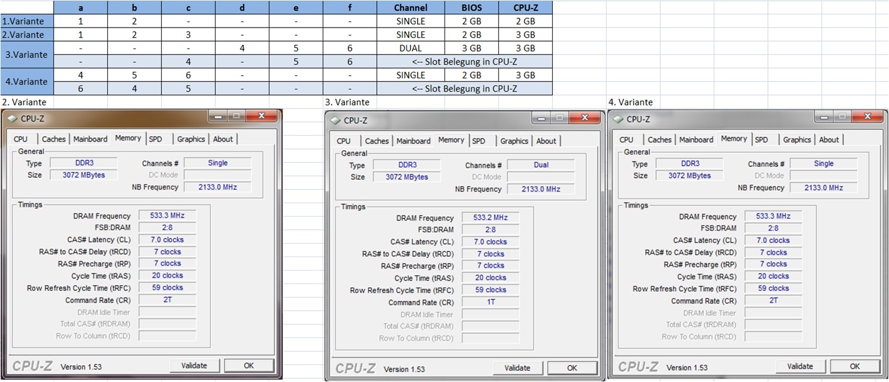This screenshot has height=382, width=889.
Task: Click FSB:DRAM 2:8 field in 4. Variante window
Action: click(774, 228)
